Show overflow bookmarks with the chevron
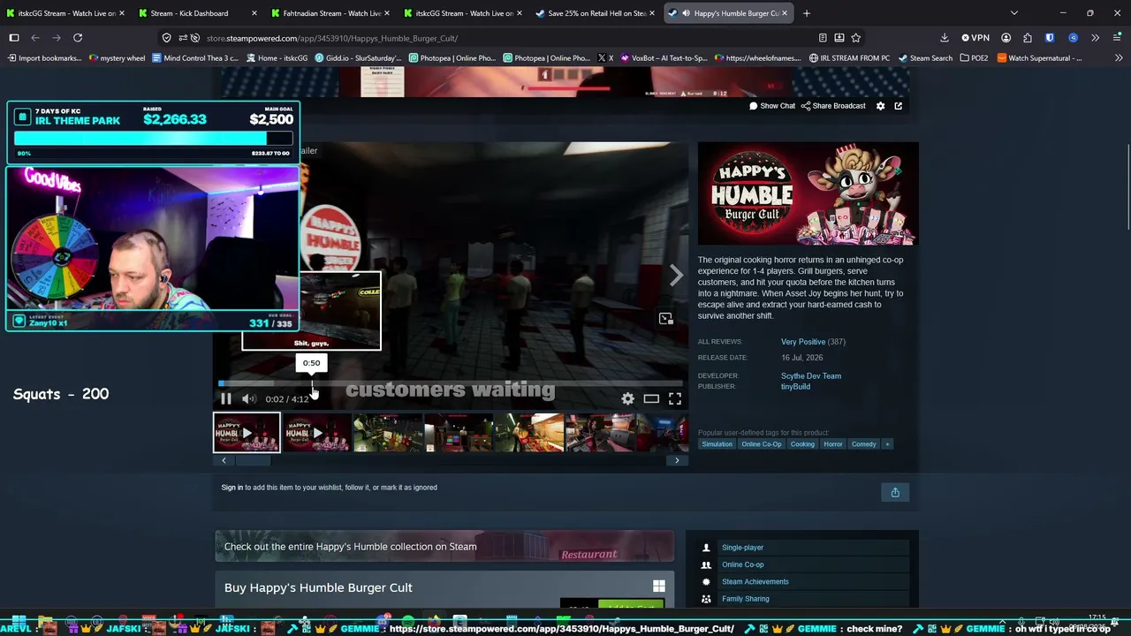Image resolution: width=1131 pixels, height=636 pixels. point(1119,58)
